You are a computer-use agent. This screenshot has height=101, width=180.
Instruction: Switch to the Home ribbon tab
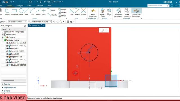10,6
